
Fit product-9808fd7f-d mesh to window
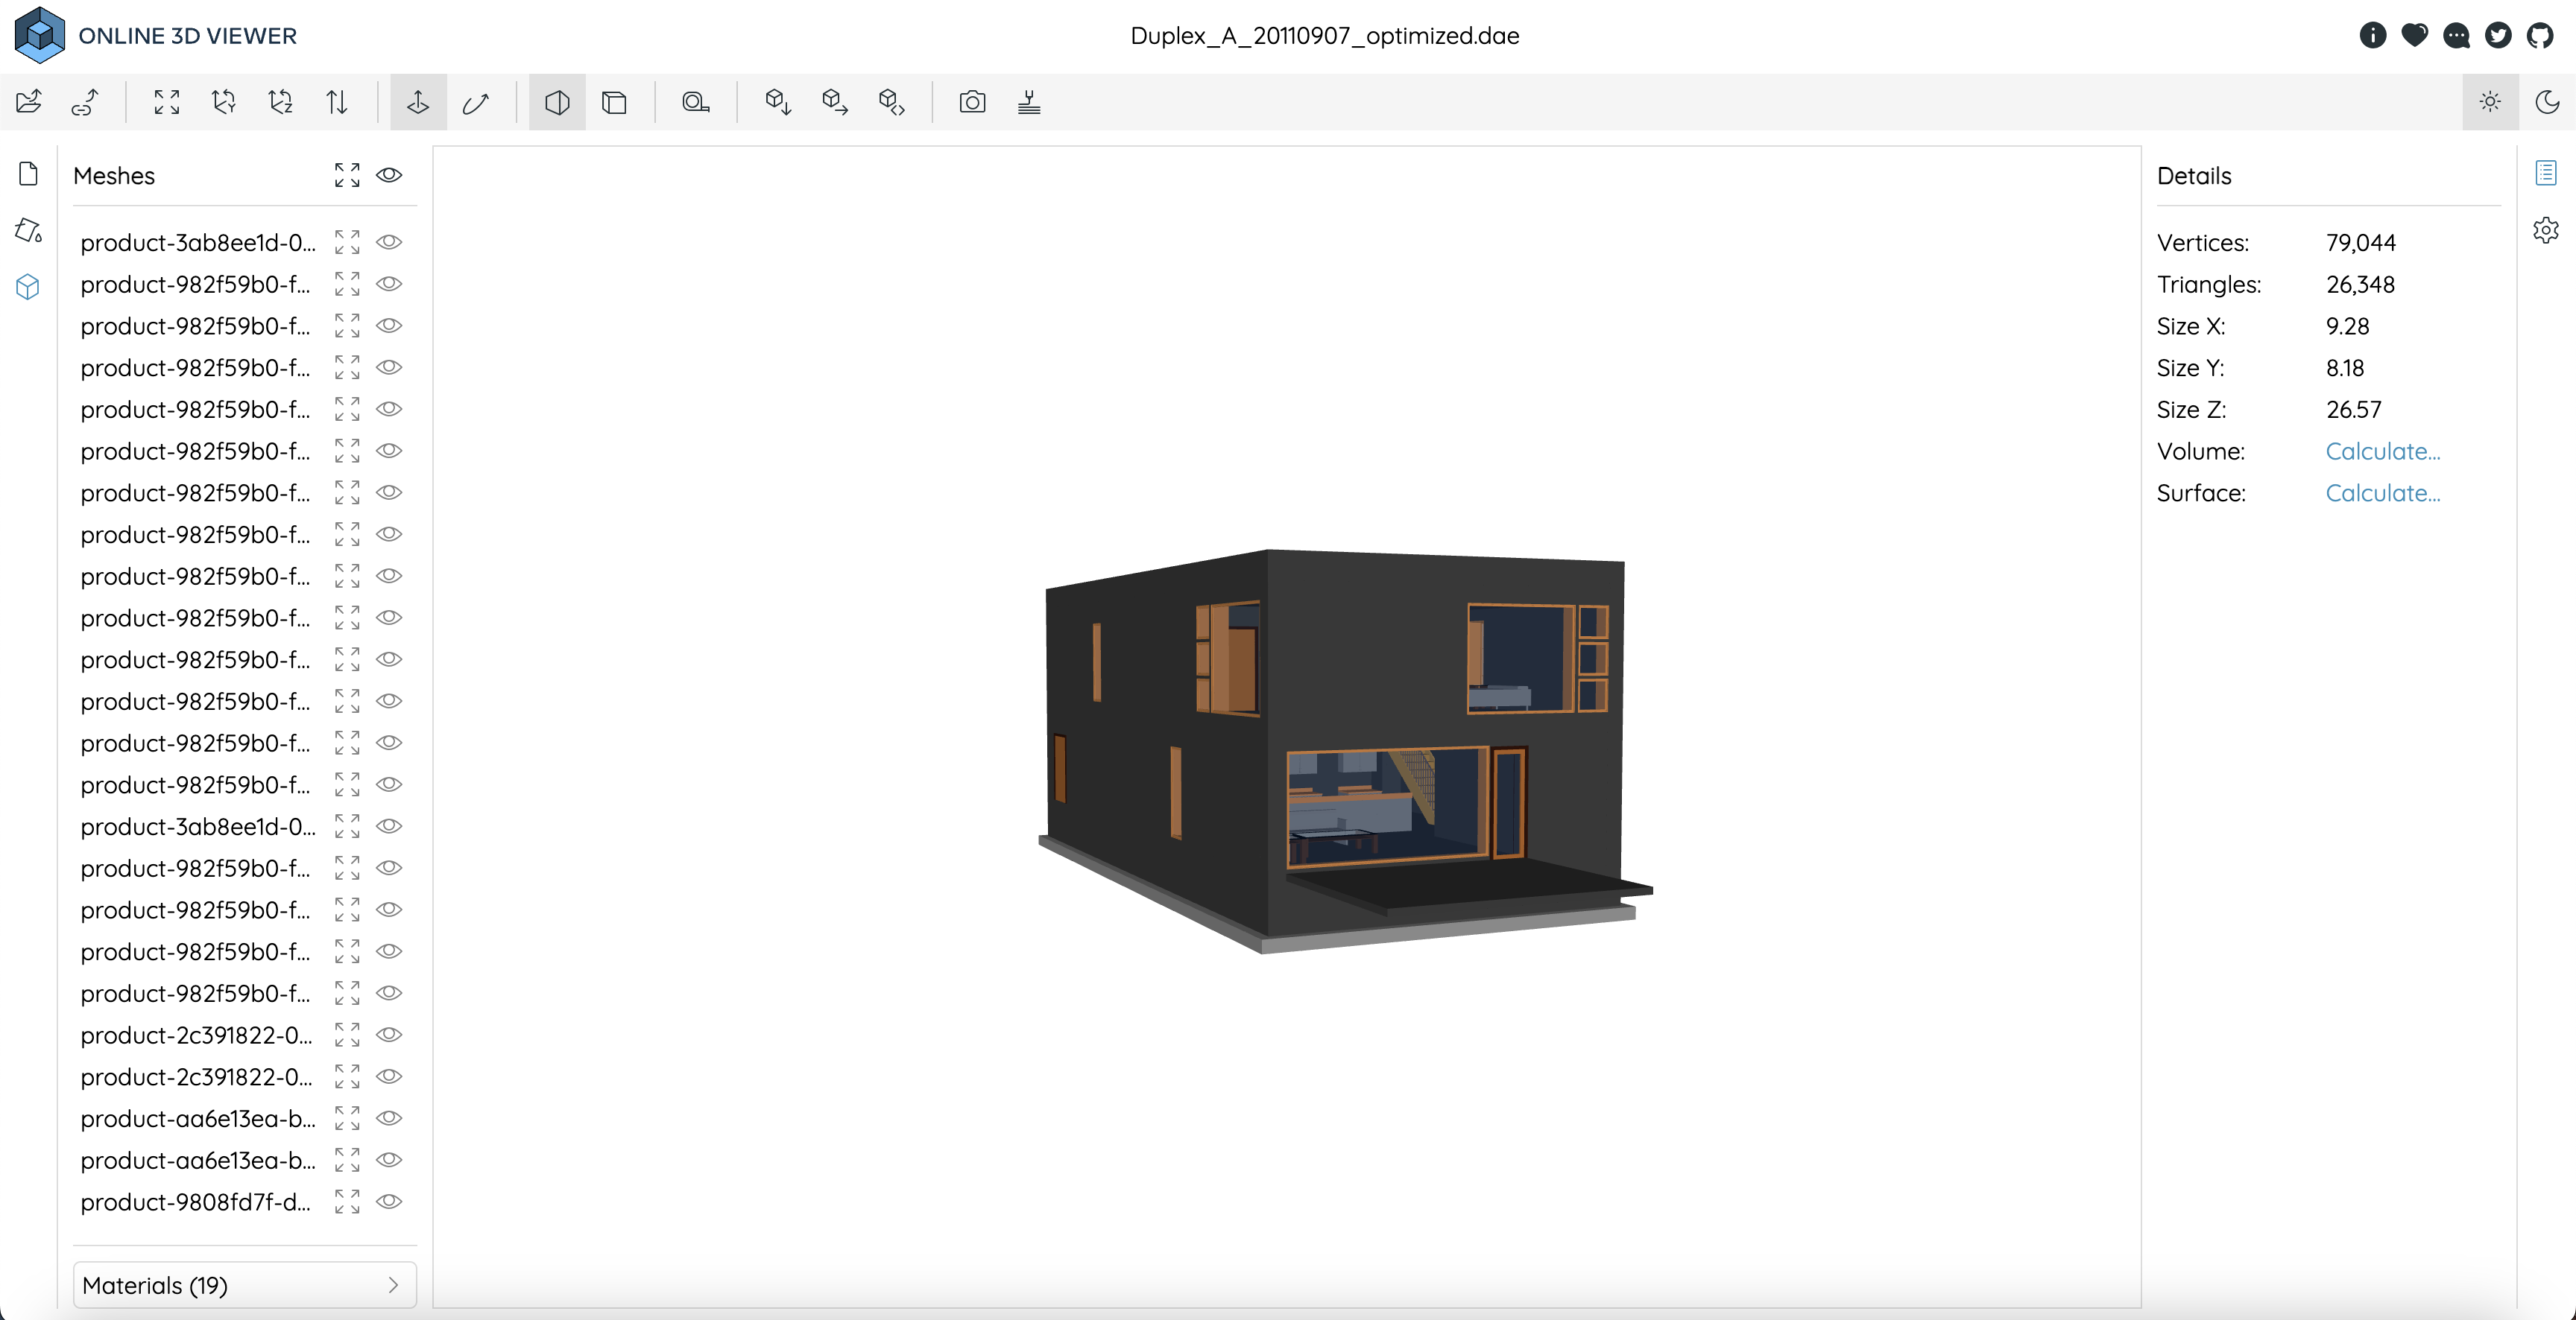(347, 1201)
